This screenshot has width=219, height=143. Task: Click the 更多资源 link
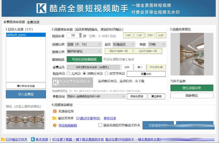[42, 139]
